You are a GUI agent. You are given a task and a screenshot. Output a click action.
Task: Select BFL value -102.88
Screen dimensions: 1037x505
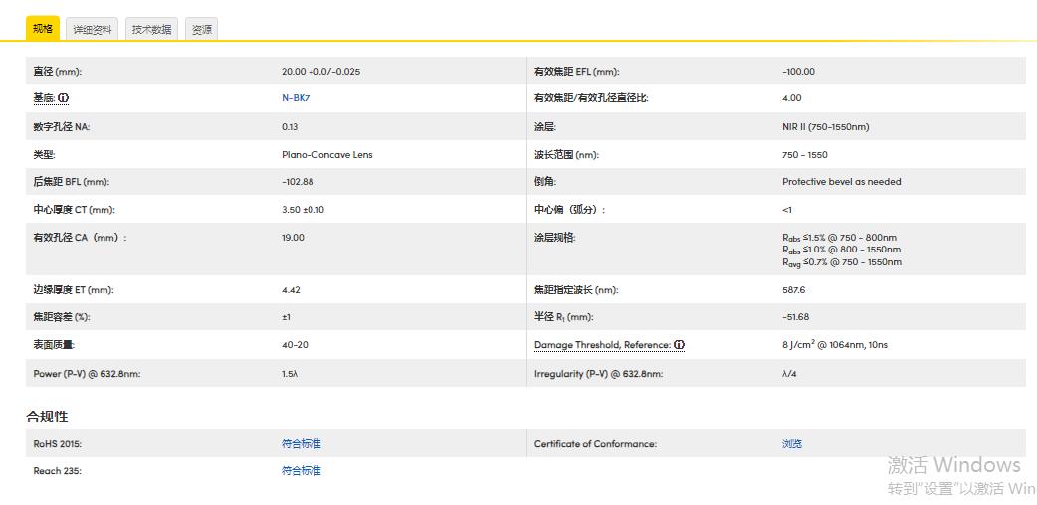(x=296, y=181)
